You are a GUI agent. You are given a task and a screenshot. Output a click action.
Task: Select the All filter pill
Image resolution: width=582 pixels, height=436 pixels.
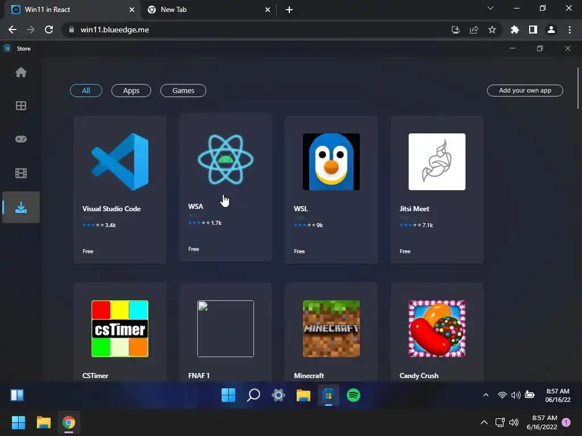pyautogui.click(x=86, y=90)
